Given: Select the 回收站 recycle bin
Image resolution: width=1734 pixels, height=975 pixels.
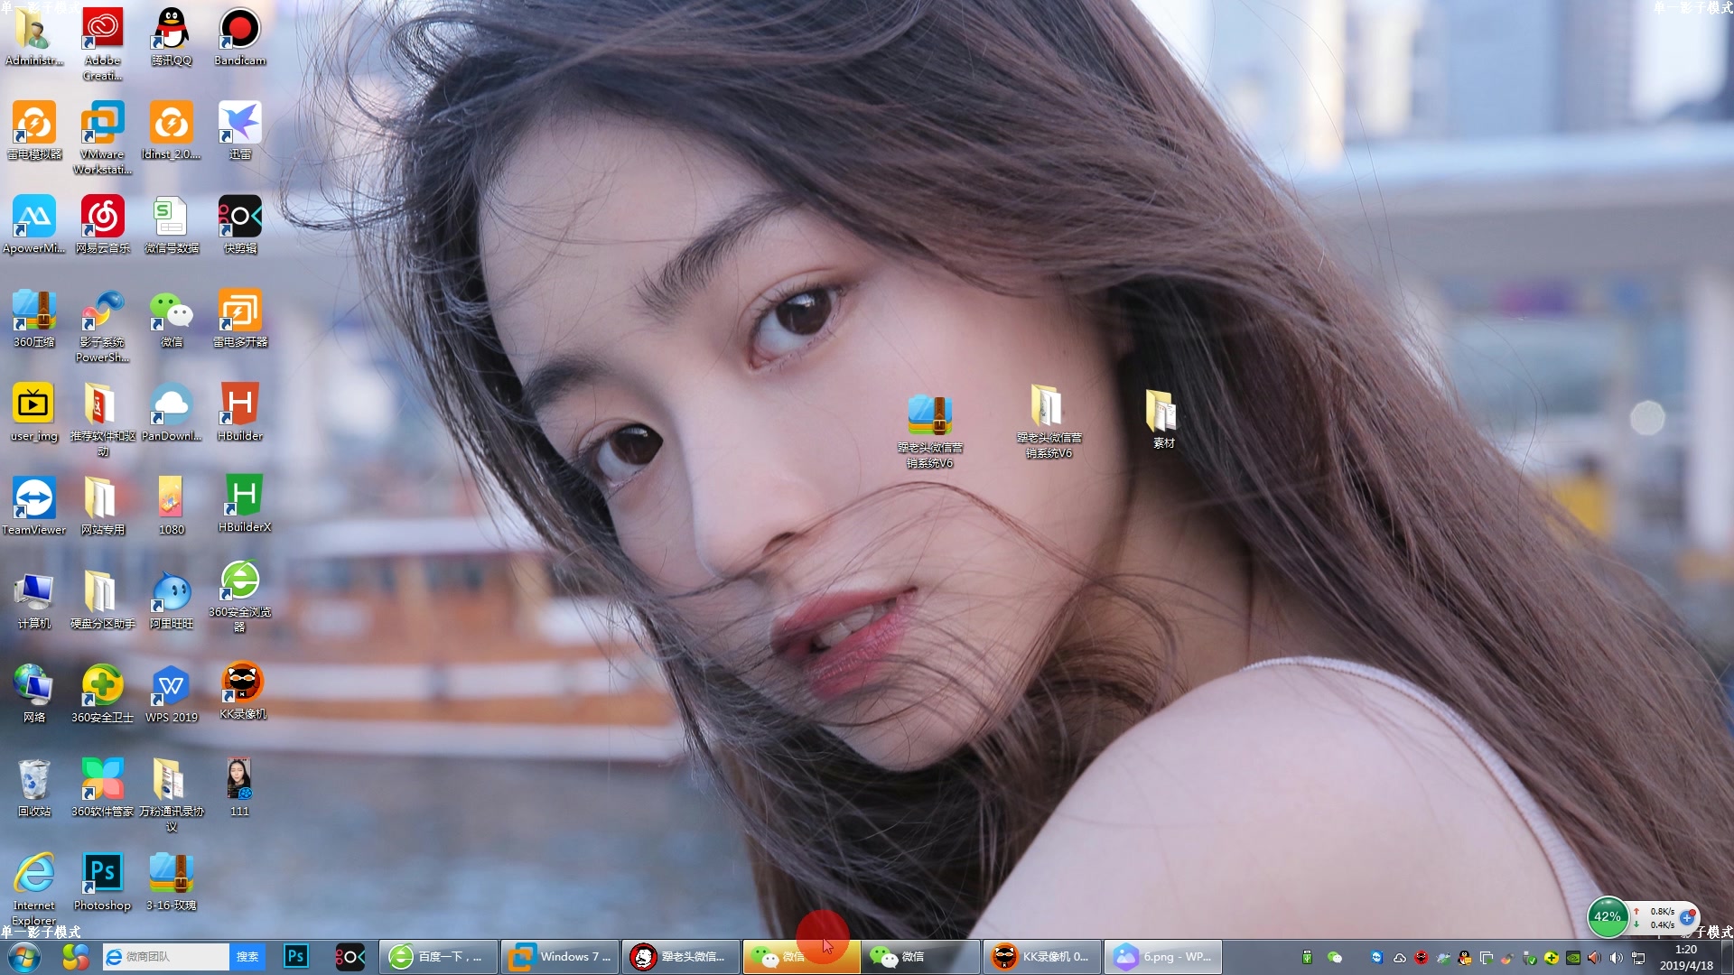Looking at the screenshot, I should 33,788.
